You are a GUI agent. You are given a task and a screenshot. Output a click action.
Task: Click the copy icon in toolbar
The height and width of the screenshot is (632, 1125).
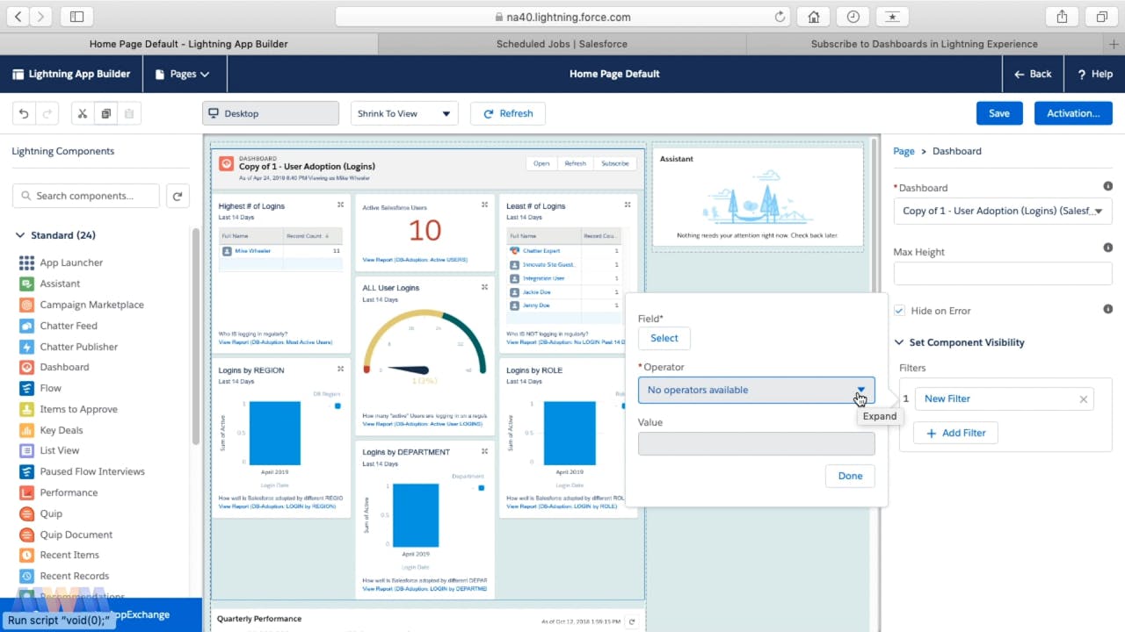(105, 113)
